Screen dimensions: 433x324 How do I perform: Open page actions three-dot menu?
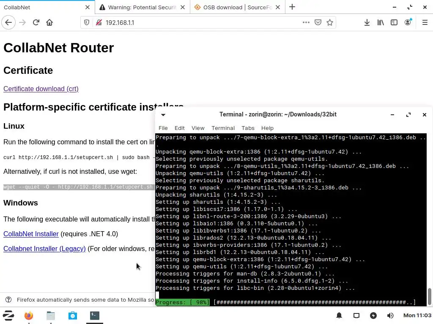pyautogui.click(x=306, y=23)
